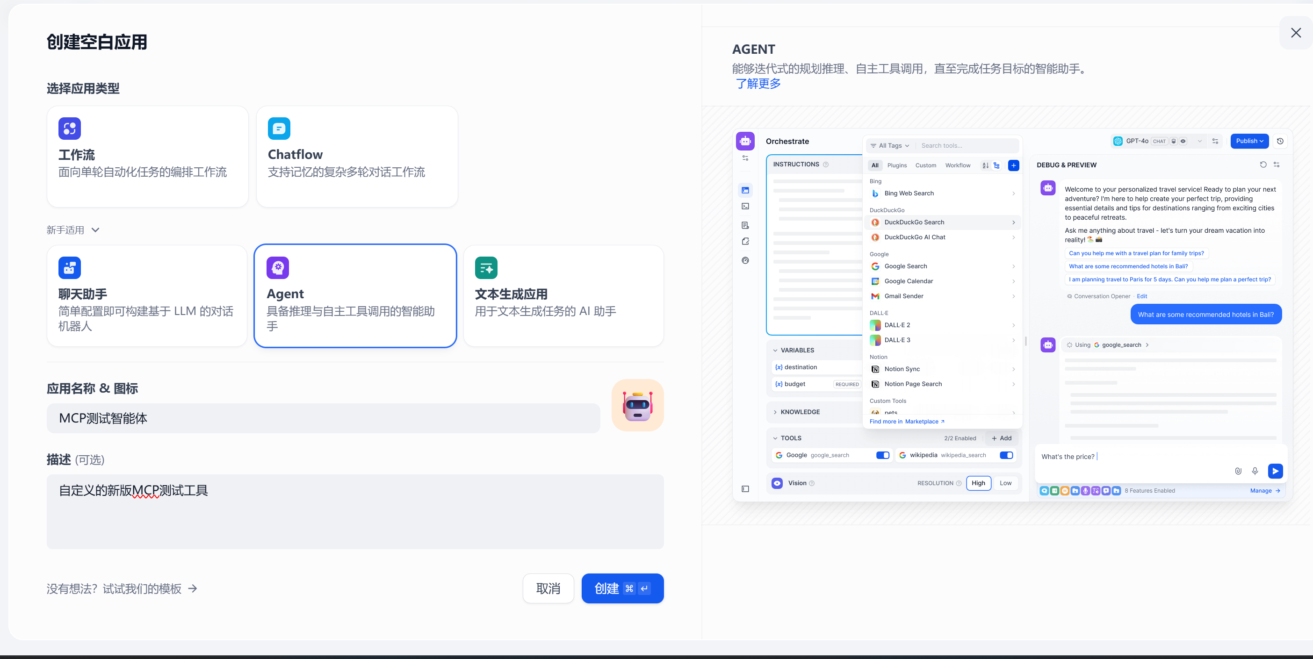Open the terminal API icon in preview sidebar
This screenshot has width=1313, height=659.
(745, 206)
